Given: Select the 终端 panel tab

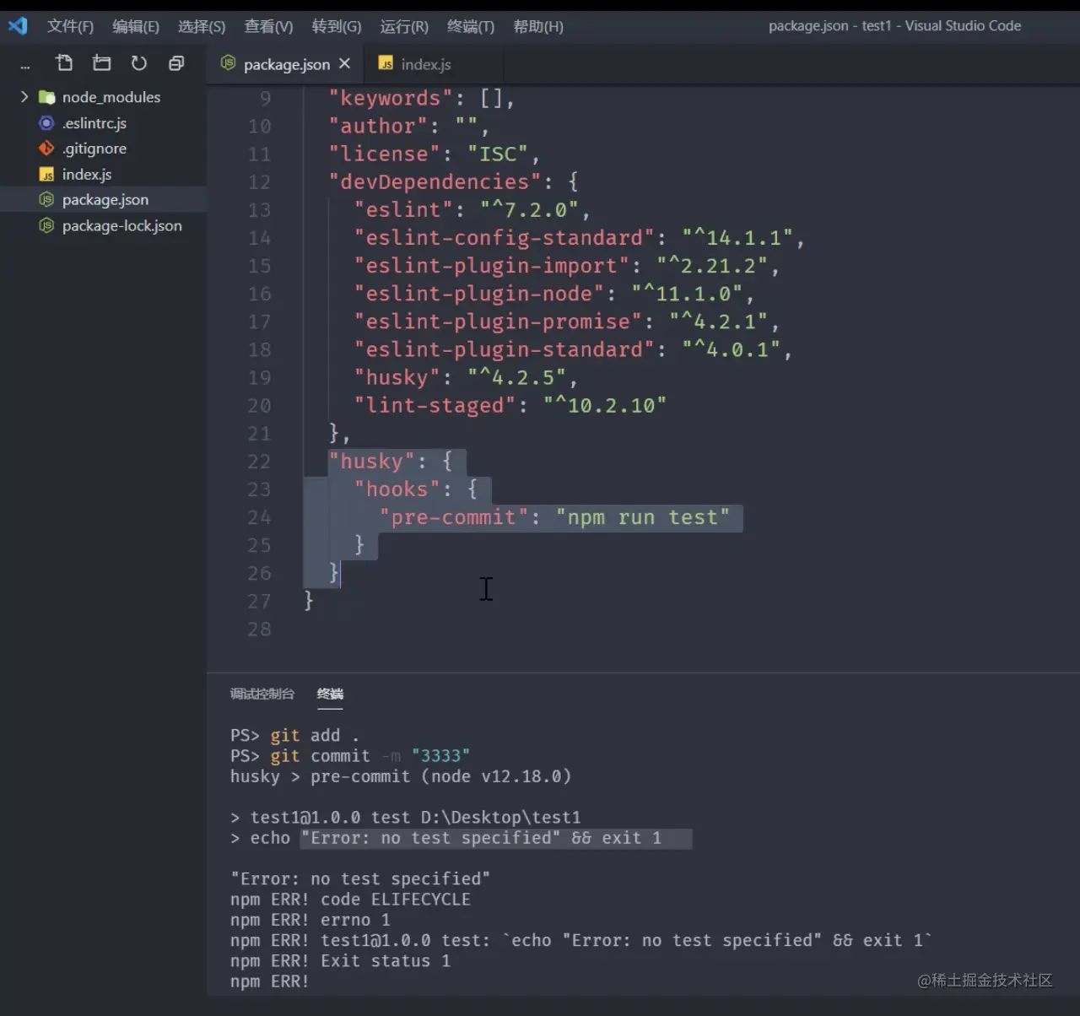Looking at the screenshot, I should [x=330, y=694].
